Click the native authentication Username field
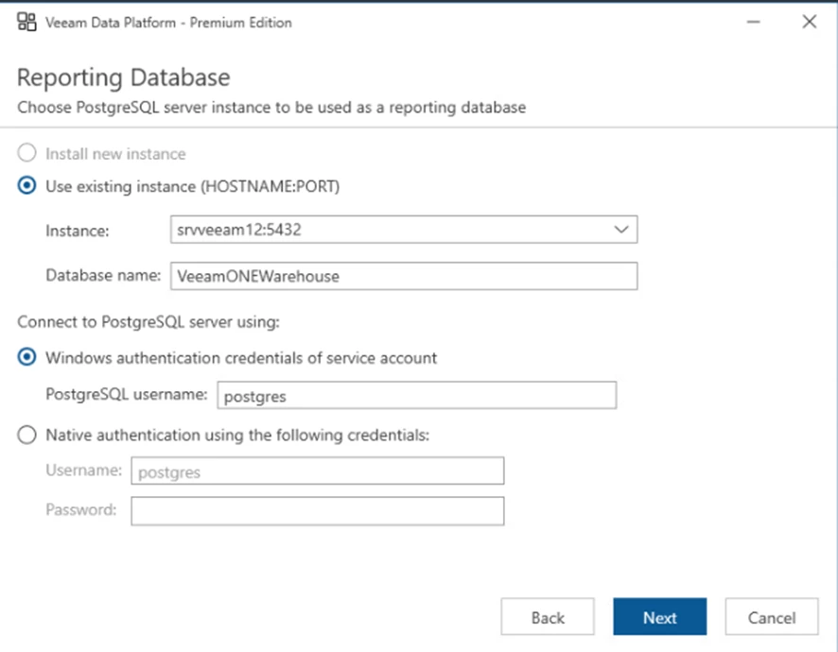The width and height of the screenshot is (838, 652). pos(317,472)
